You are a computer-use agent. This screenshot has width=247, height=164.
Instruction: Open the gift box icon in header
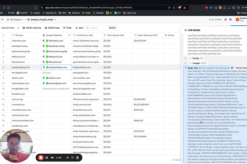231,20
